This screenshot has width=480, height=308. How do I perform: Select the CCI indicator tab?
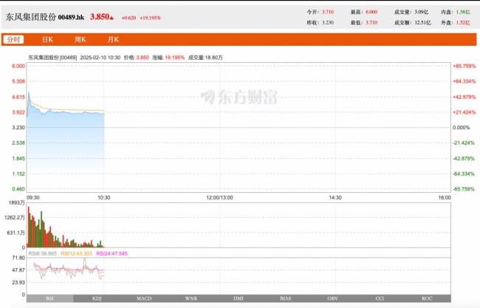380,298
